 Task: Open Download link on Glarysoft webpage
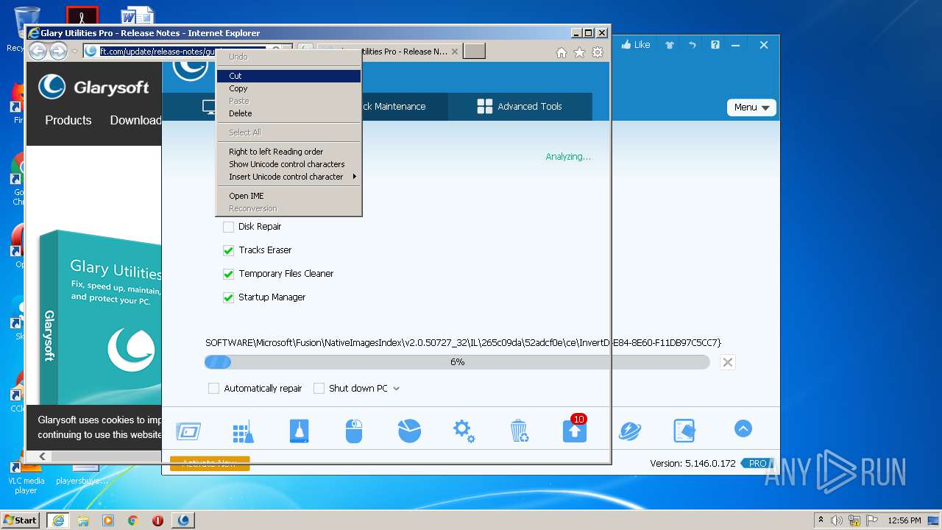point(135,120)
